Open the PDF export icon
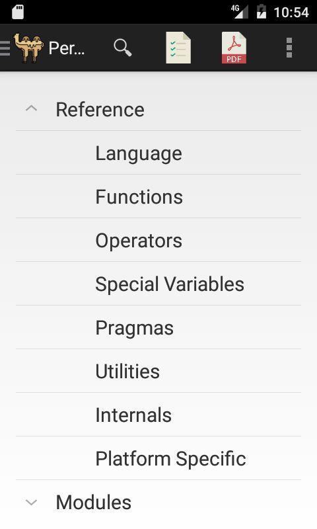Viewport: 317px width, 529px height. [x=234, y=48]
